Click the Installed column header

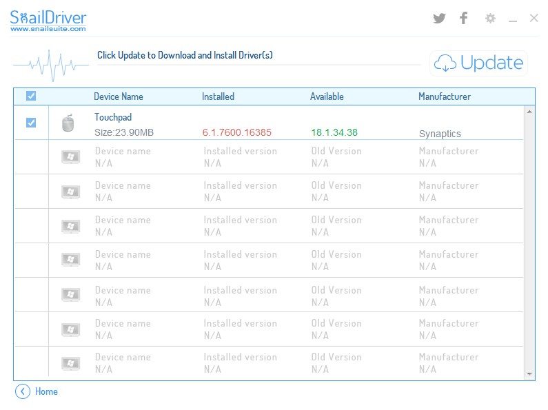click(x=218, y=96)
